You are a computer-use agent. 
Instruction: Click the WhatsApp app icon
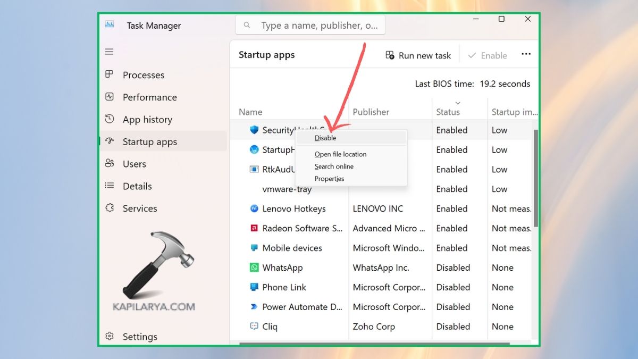[x=254, y=268]
